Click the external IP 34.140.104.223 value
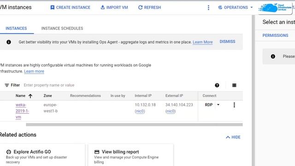The image size is (295, 166). pos(179,105)
